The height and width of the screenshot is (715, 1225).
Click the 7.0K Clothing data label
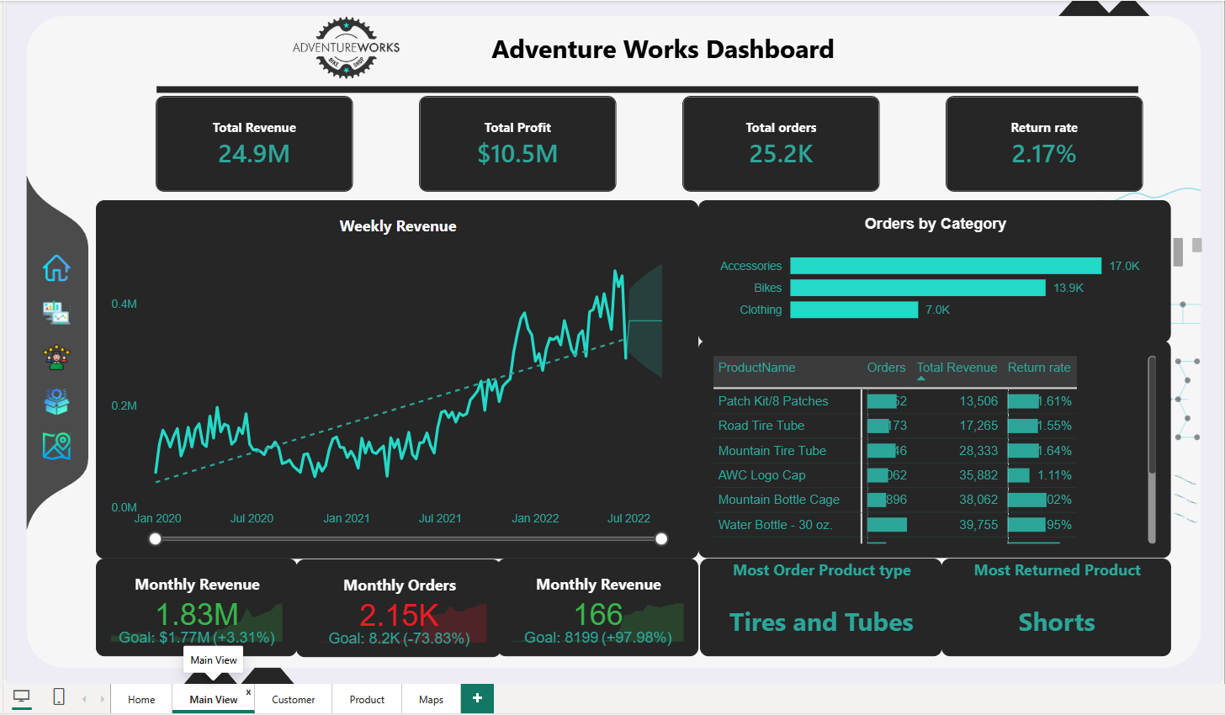[x=937, y=310]
